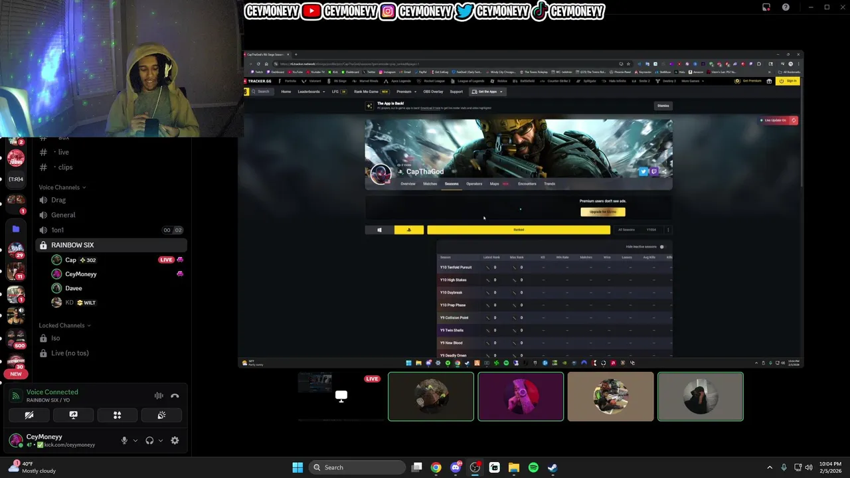Viewport: 850px width, 478px height.
Task: Turn on camera in Discord voice panel
Action: click(x=29, y=415)
